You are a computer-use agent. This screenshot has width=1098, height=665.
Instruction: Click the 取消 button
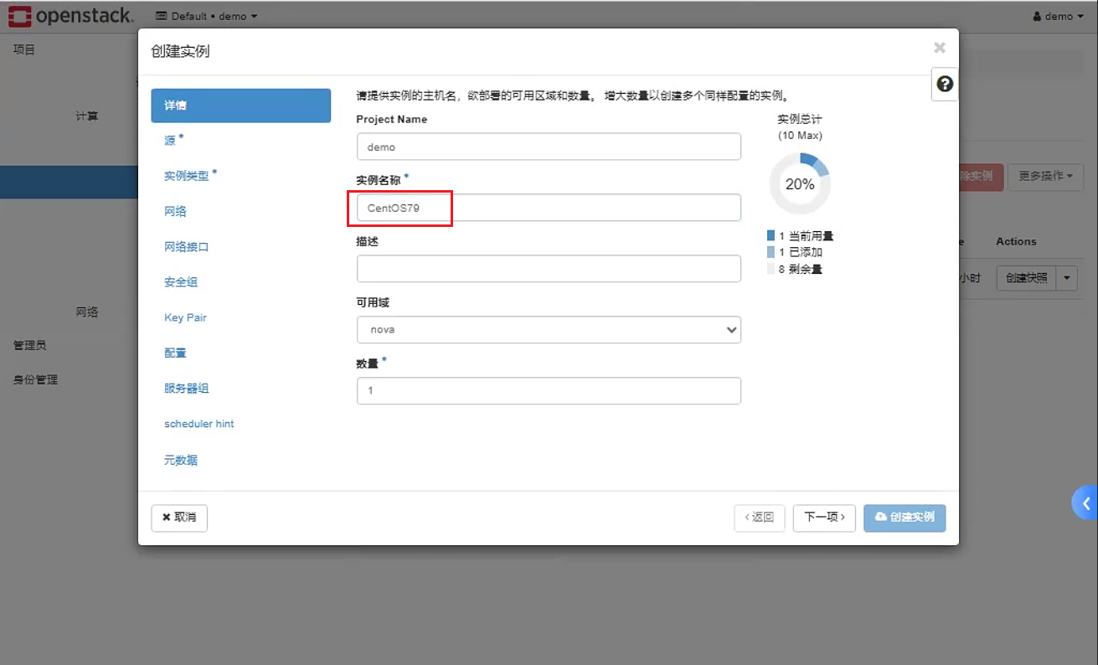coord(179,518)
